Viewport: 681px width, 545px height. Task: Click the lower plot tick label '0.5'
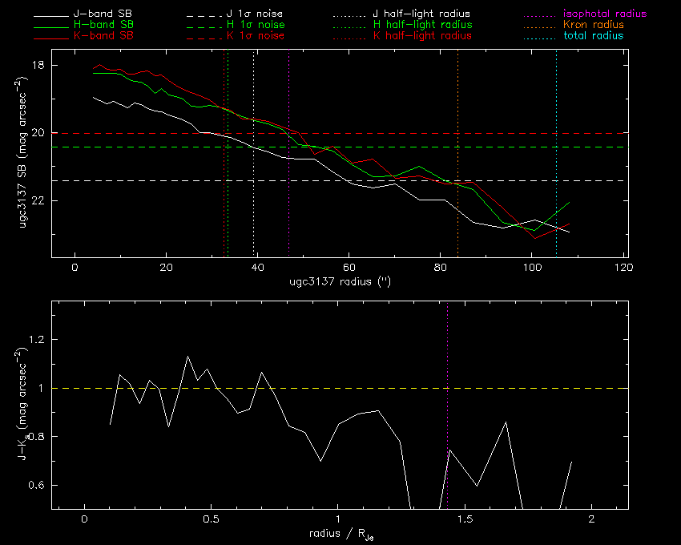(211, 519)
